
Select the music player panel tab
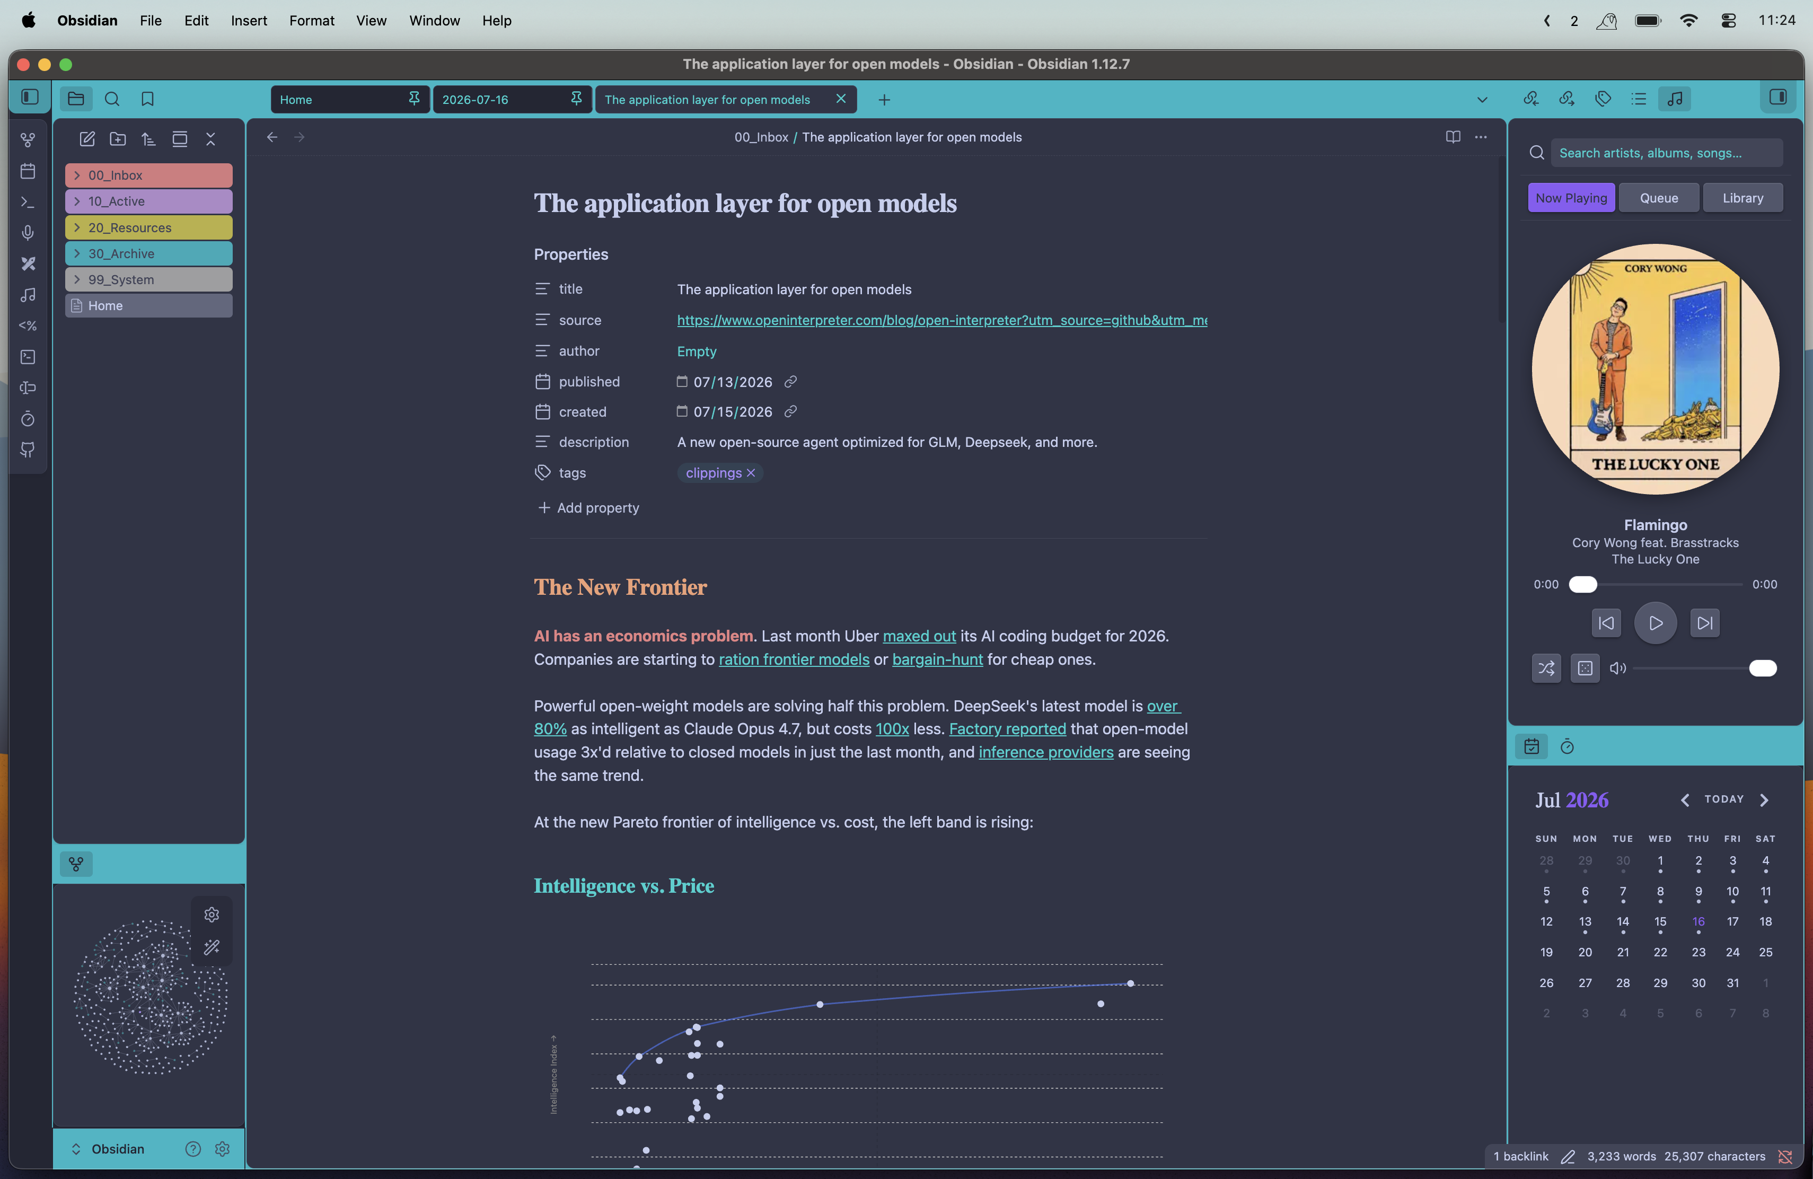pyautogui.click(x=1674, y=99)
